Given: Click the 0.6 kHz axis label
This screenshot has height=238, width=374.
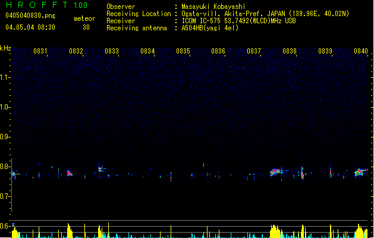Looking at the screenshot, I should click(x=5, y=226).
